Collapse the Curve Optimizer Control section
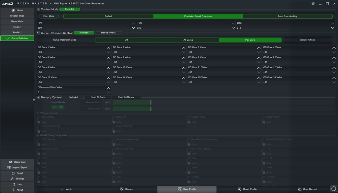Image resolution: width=338 pixels, height=193 pixels. (x=38, y=33)
